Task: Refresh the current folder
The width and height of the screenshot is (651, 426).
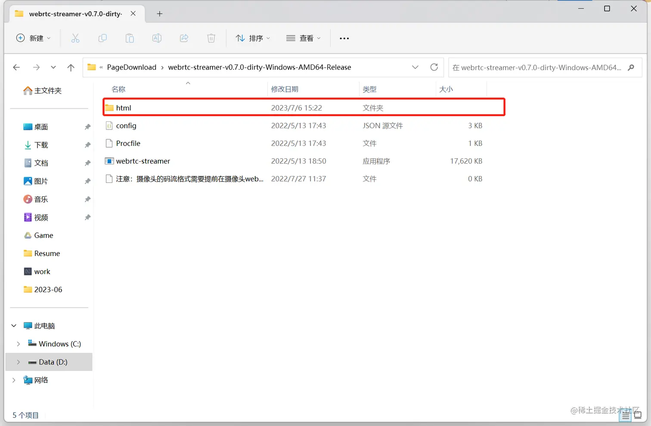Action: point(434,67)
